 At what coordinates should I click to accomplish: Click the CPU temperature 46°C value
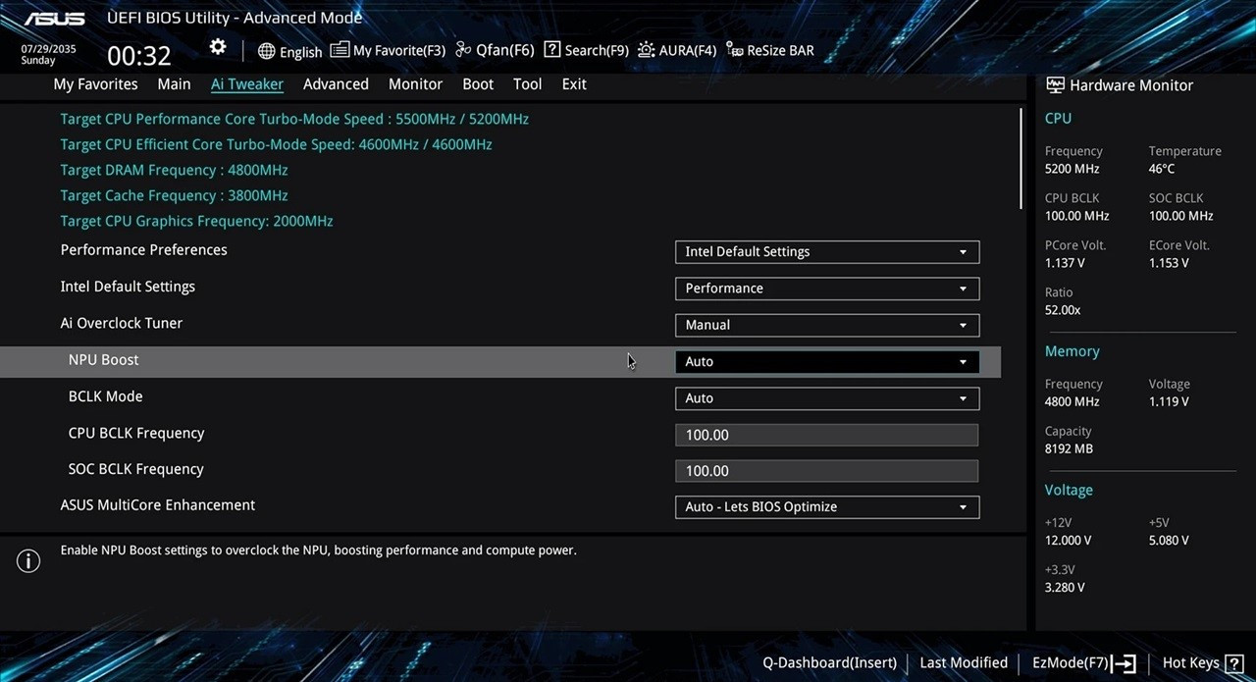(1162, 169)
